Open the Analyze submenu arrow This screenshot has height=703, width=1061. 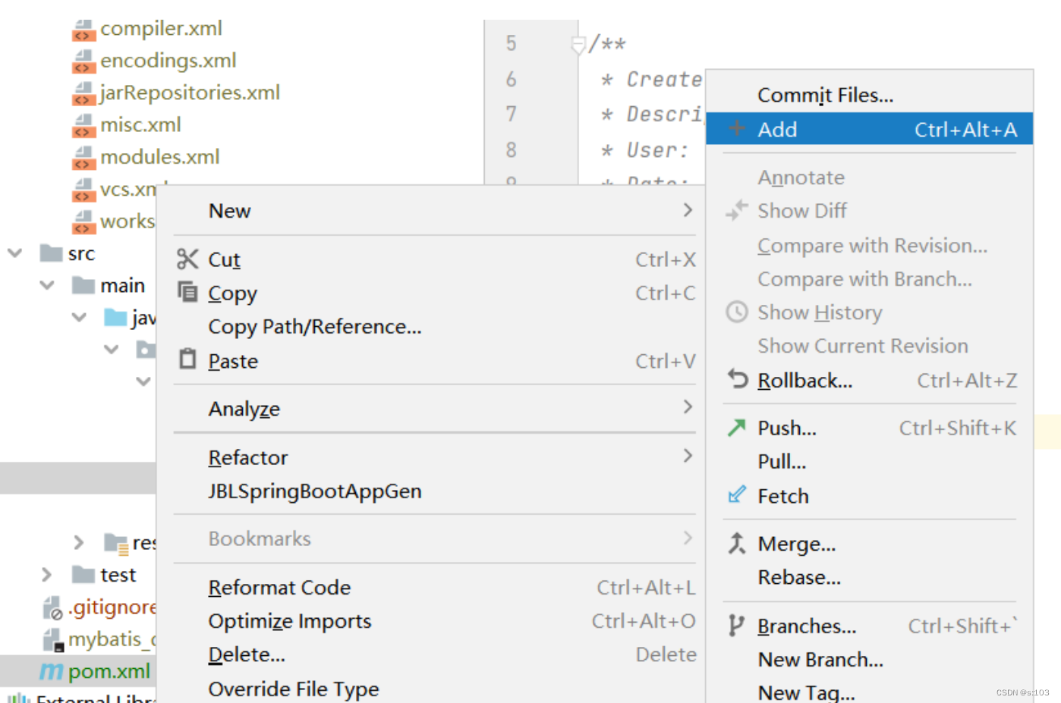click(x=688, y=406)
